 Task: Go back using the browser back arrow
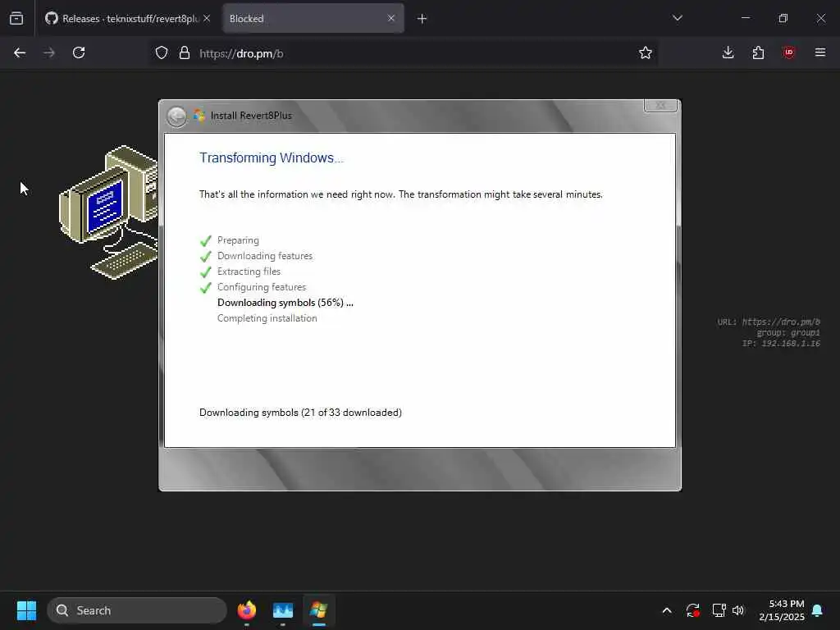[x=20, y=52]
